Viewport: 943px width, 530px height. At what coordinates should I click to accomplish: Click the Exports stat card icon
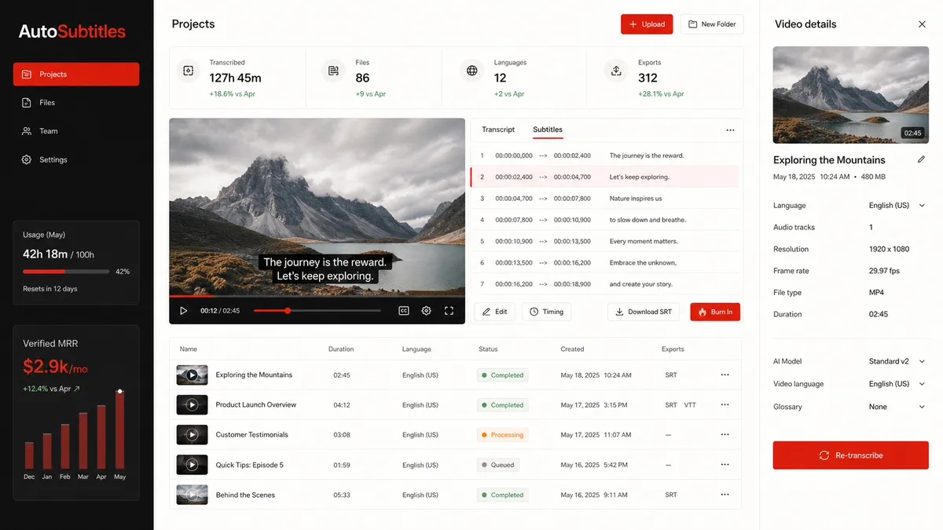[x=616, y=71]
